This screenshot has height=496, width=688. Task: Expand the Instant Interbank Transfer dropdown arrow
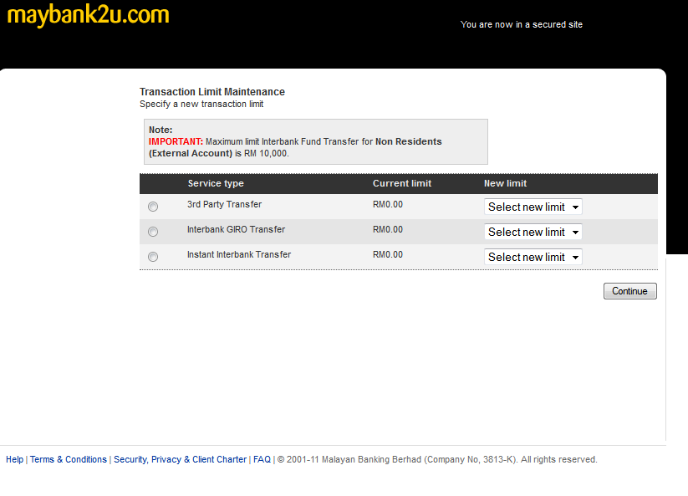[574, 257]
